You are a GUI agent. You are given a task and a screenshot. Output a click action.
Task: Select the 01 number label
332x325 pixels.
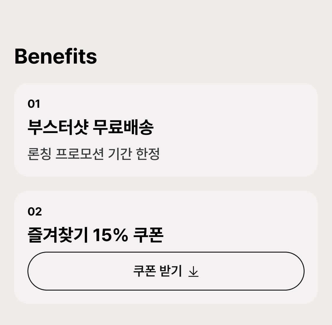tap(34, 104)
